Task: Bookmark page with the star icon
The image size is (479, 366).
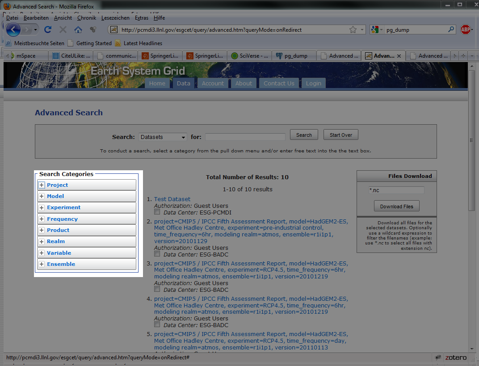Action: pos(353,30)
